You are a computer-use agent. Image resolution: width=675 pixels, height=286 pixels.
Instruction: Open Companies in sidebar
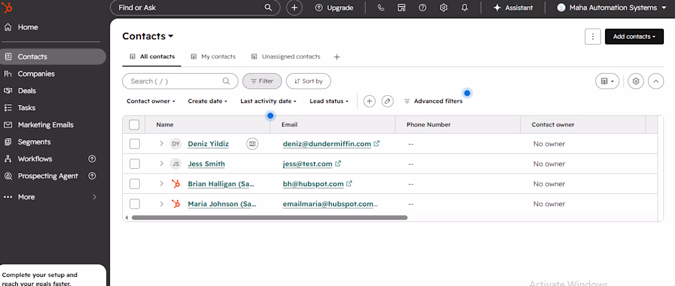(36, 74)
